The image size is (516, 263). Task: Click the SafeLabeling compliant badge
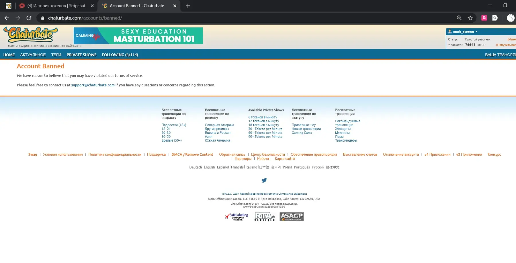[x=237, y=217]
